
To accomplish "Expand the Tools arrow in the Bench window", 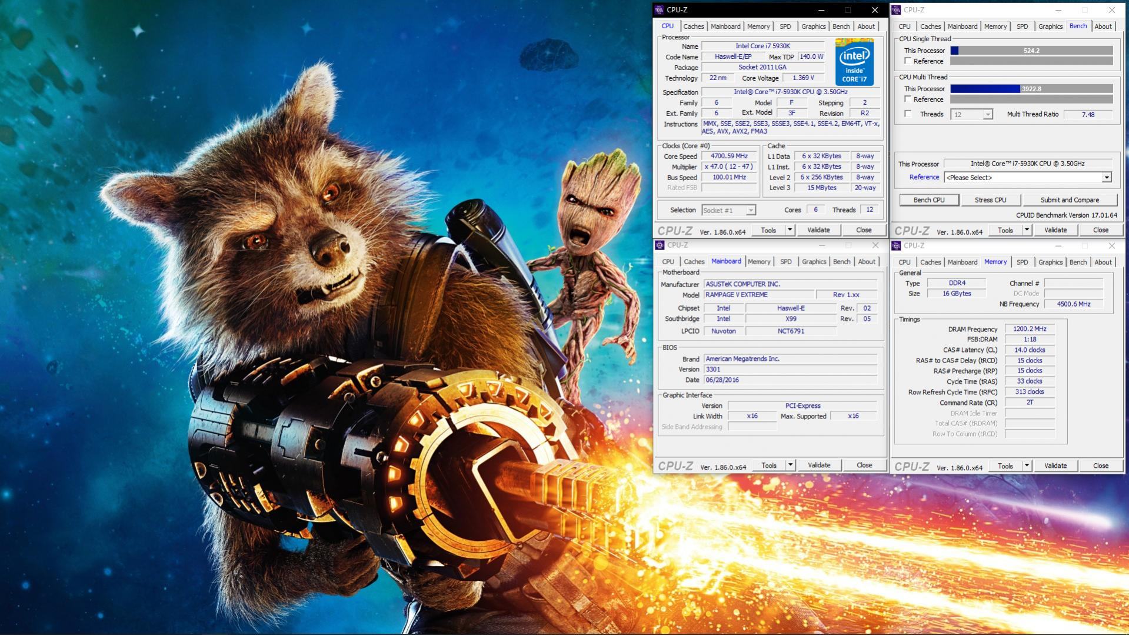I will coord(1027,230).
